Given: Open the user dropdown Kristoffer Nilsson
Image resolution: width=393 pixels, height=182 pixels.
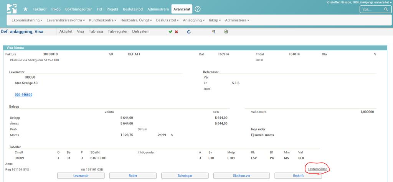Looking at the screenshot, I should (x=359, y=2).
